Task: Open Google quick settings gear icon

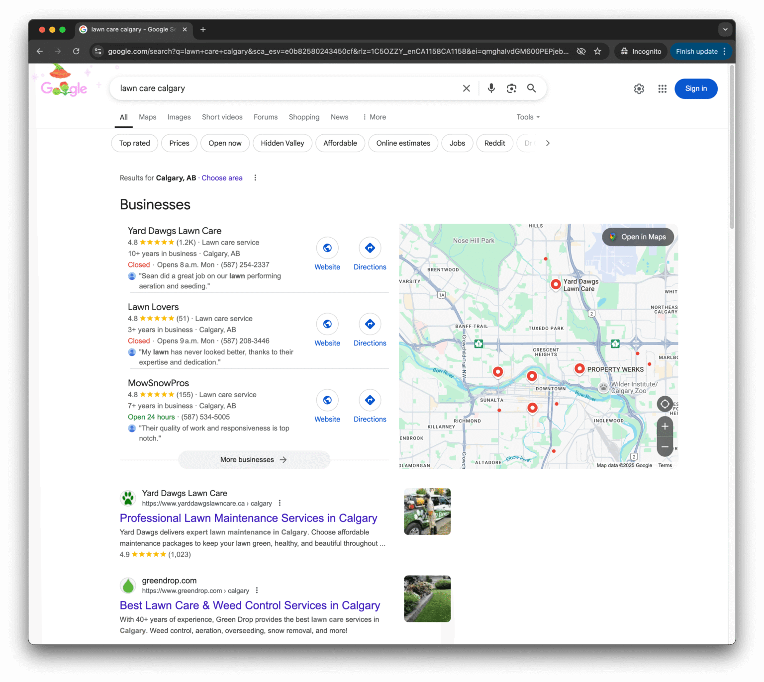Action: coord(639,89)
